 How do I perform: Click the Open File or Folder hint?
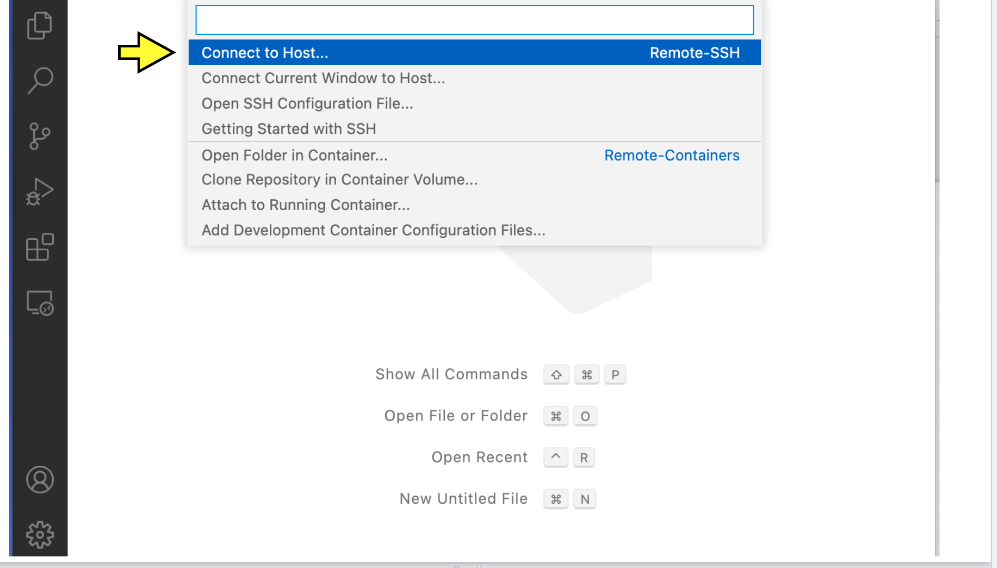455,416
